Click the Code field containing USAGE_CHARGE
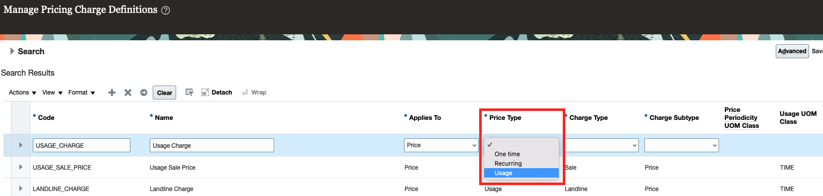This screenshot has width=823, height=196. (82, 145)
